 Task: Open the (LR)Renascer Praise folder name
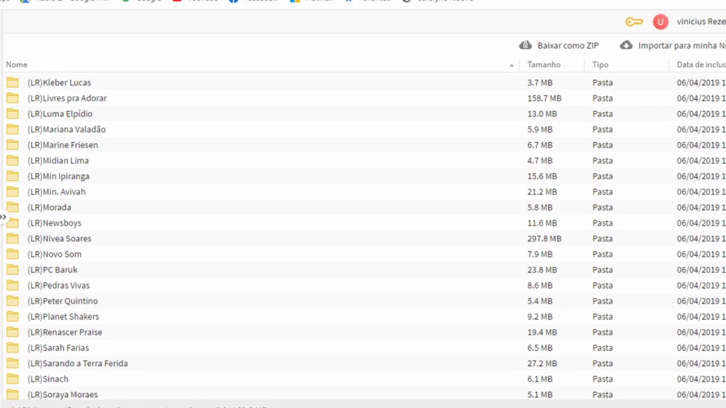coord(65,332)
